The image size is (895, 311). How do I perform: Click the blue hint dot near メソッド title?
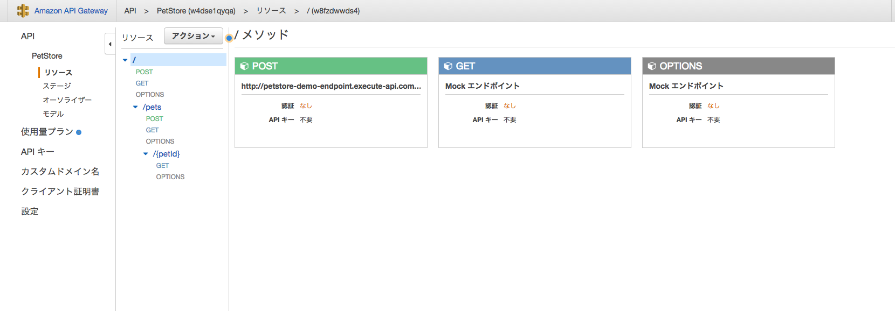coord(229,38)
